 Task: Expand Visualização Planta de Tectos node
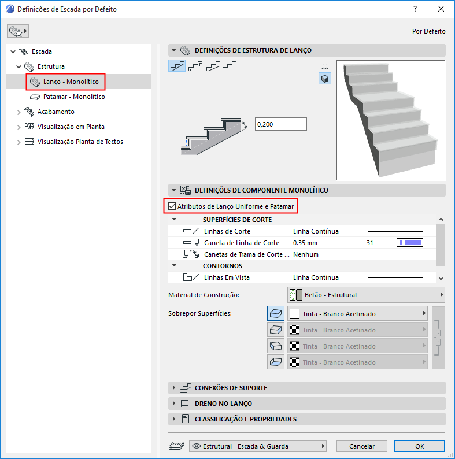pyautogui.click(x=19, y=142)
